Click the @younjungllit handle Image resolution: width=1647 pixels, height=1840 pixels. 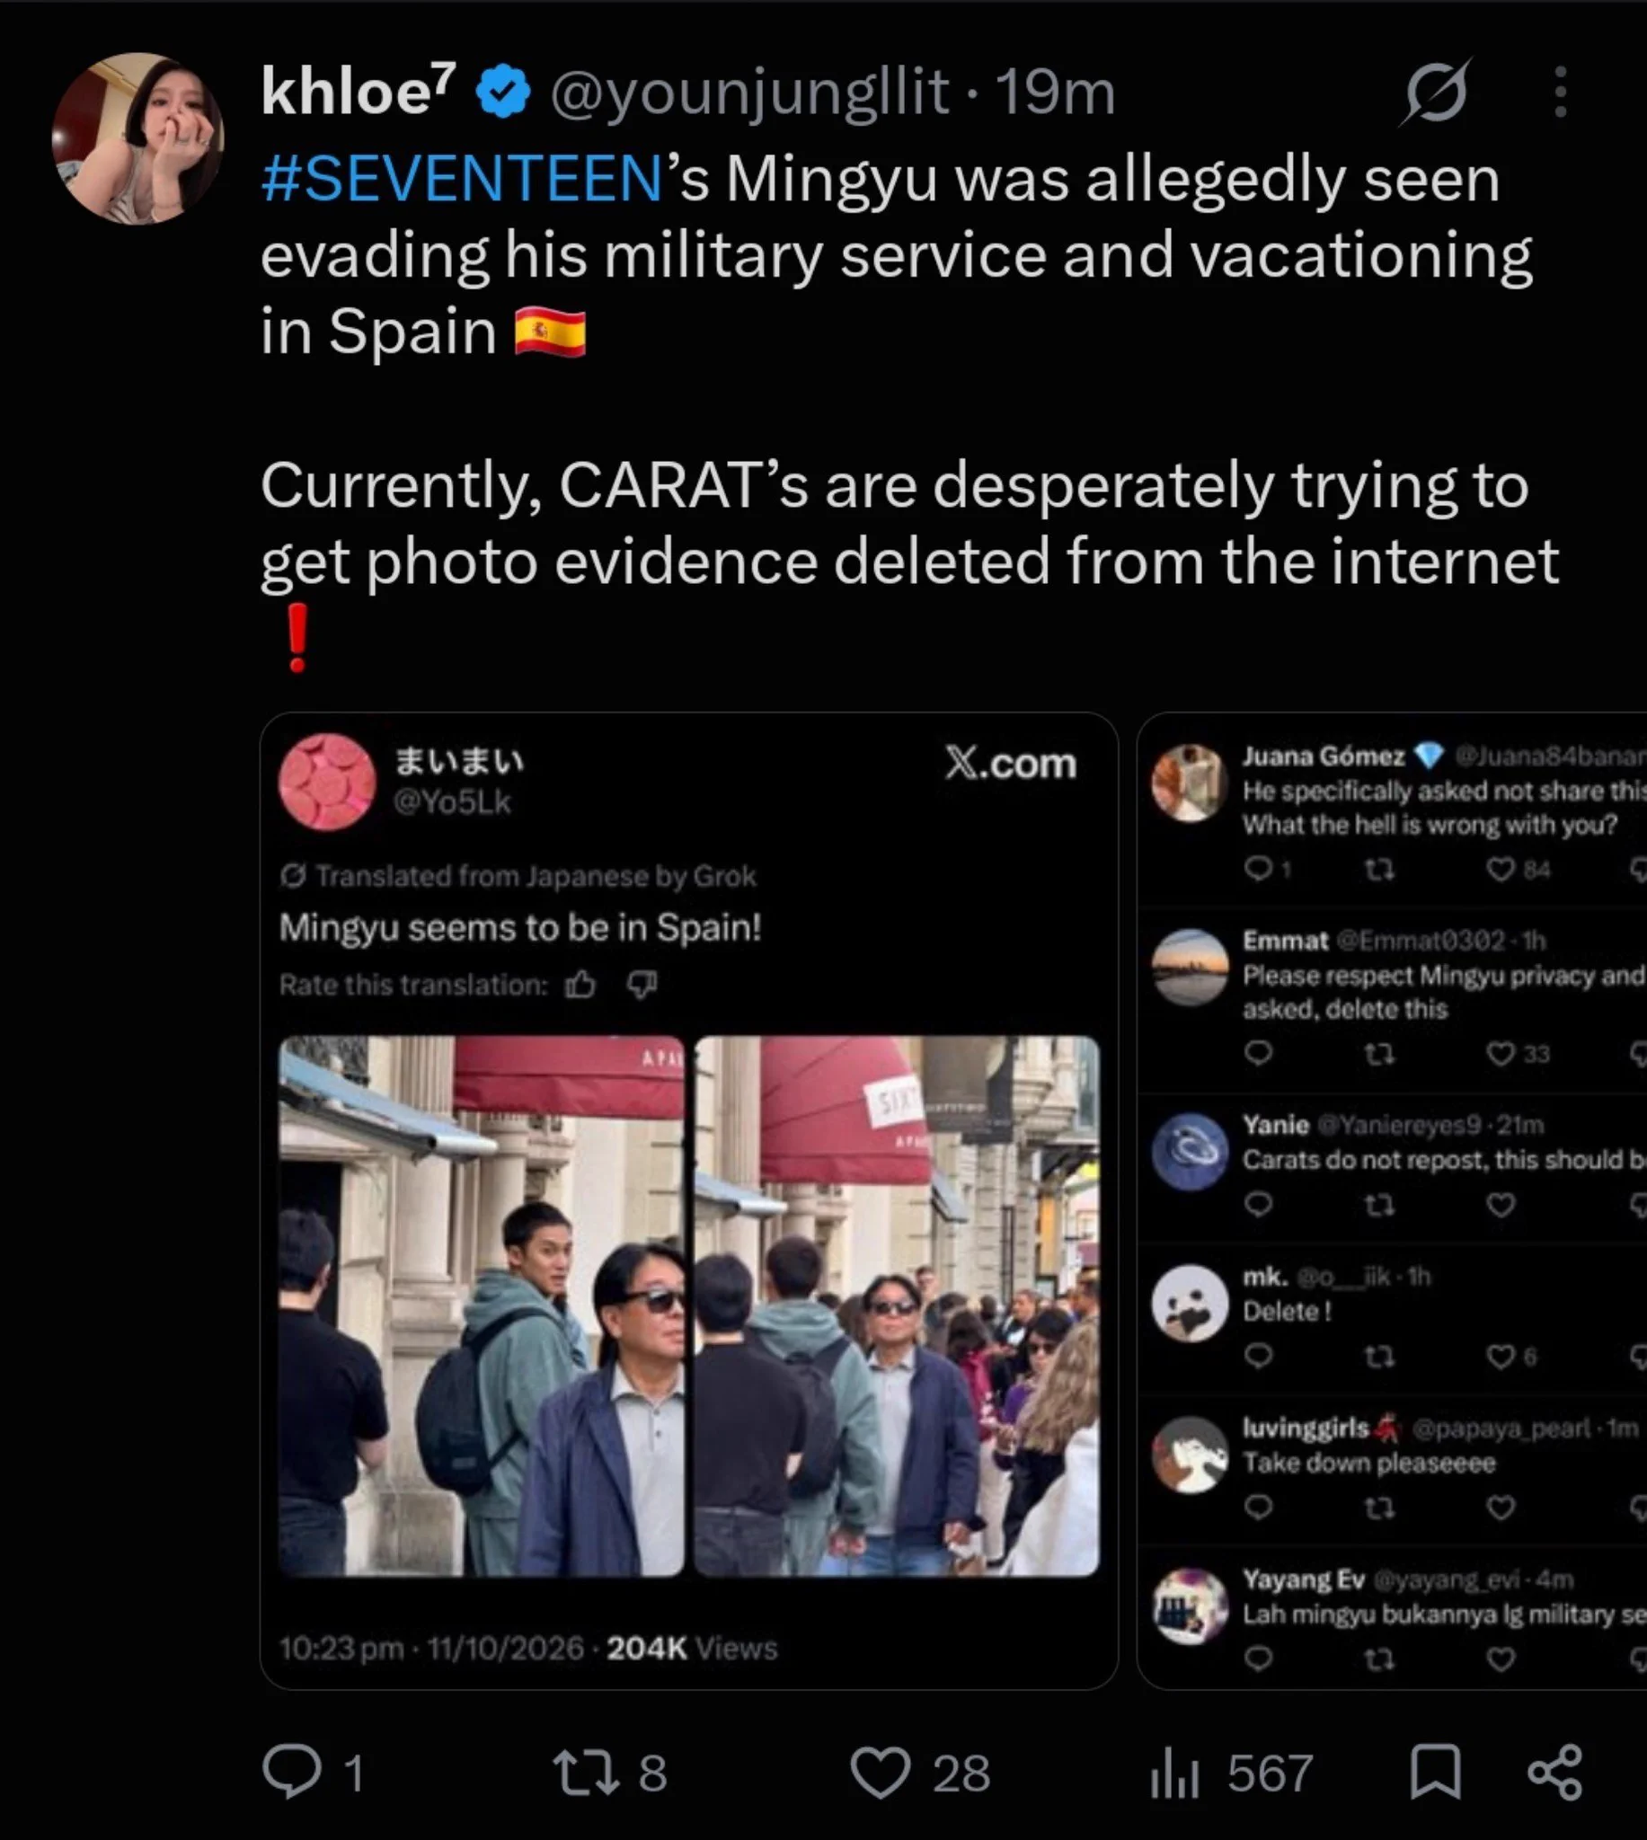pos(750,93)
